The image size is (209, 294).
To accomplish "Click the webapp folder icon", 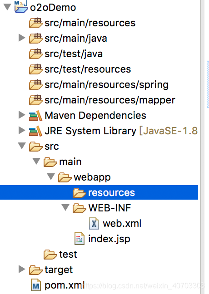I will click(65, 177).
